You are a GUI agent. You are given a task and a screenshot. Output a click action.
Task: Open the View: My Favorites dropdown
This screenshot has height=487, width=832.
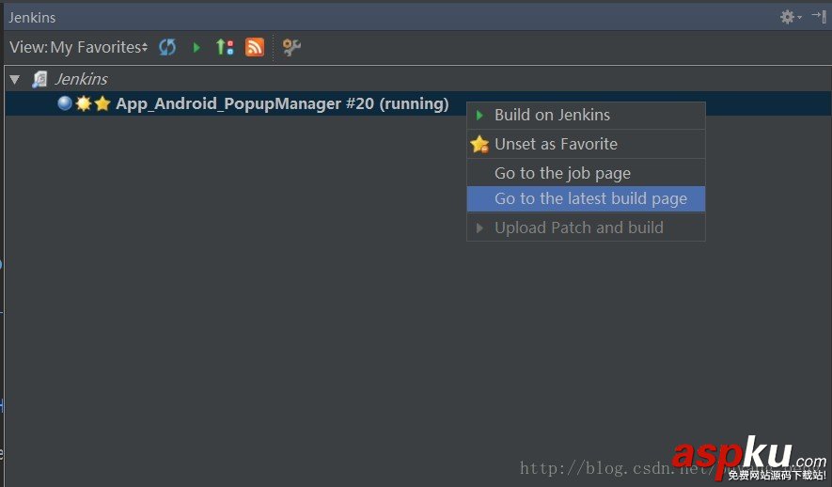79,47
